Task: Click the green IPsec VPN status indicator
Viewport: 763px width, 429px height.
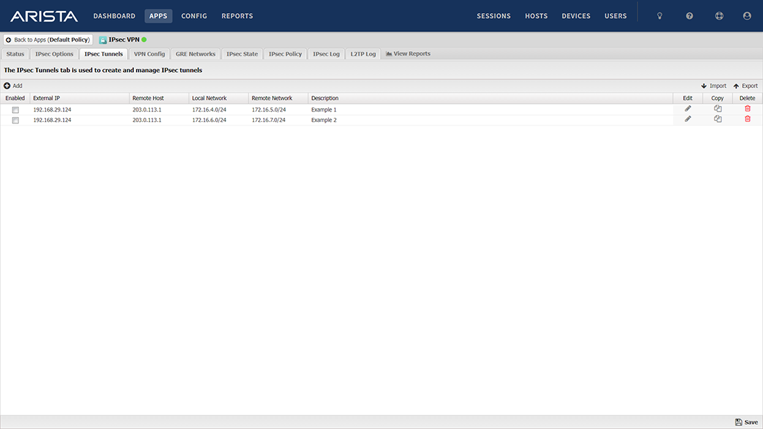Action: tap(144, 40)
